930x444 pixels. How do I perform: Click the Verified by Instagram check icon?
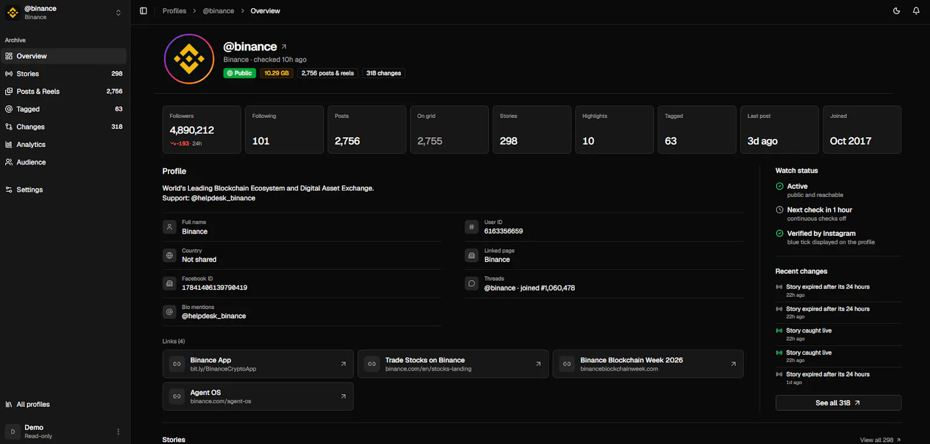click(x=779, y=234)
